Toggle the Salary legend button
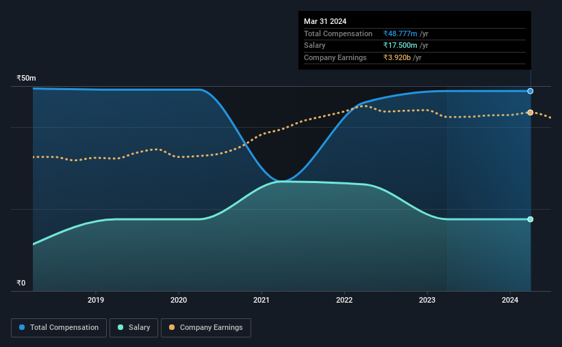This screenshot has height=347, width=562. coord(133,328)
